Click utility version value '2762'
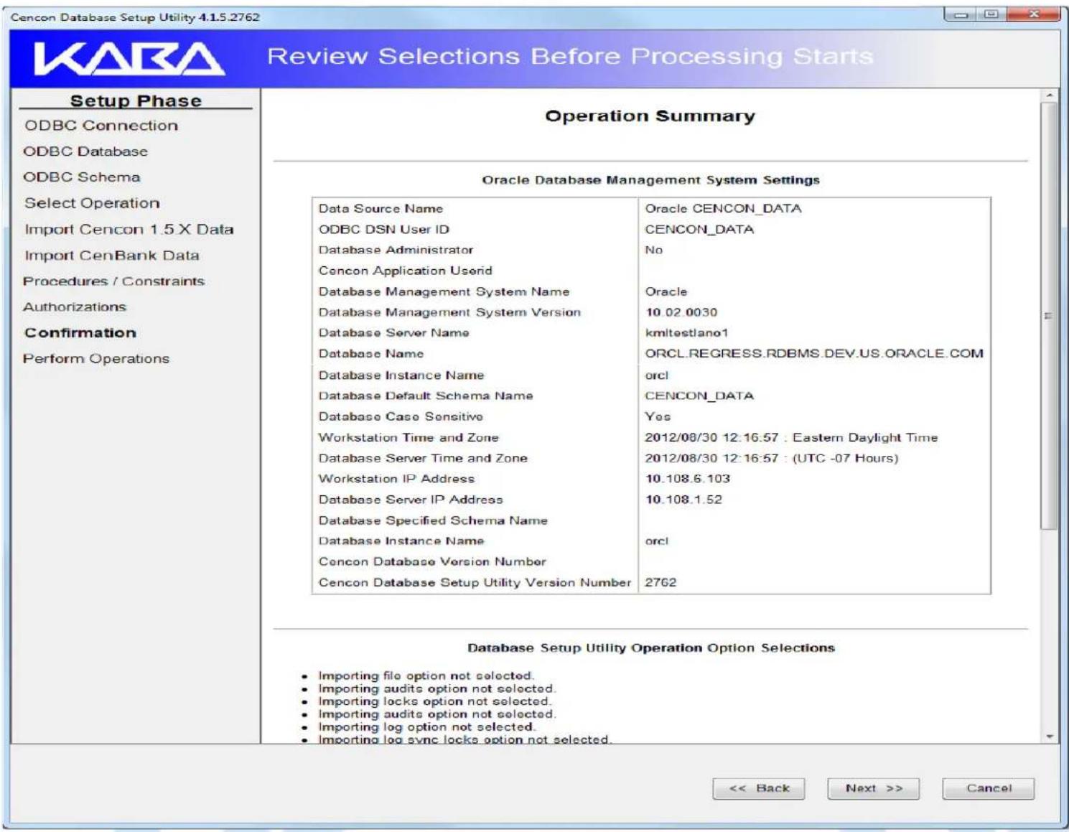This screenshot has height=832, width=1069. click(x=660, y=583)
